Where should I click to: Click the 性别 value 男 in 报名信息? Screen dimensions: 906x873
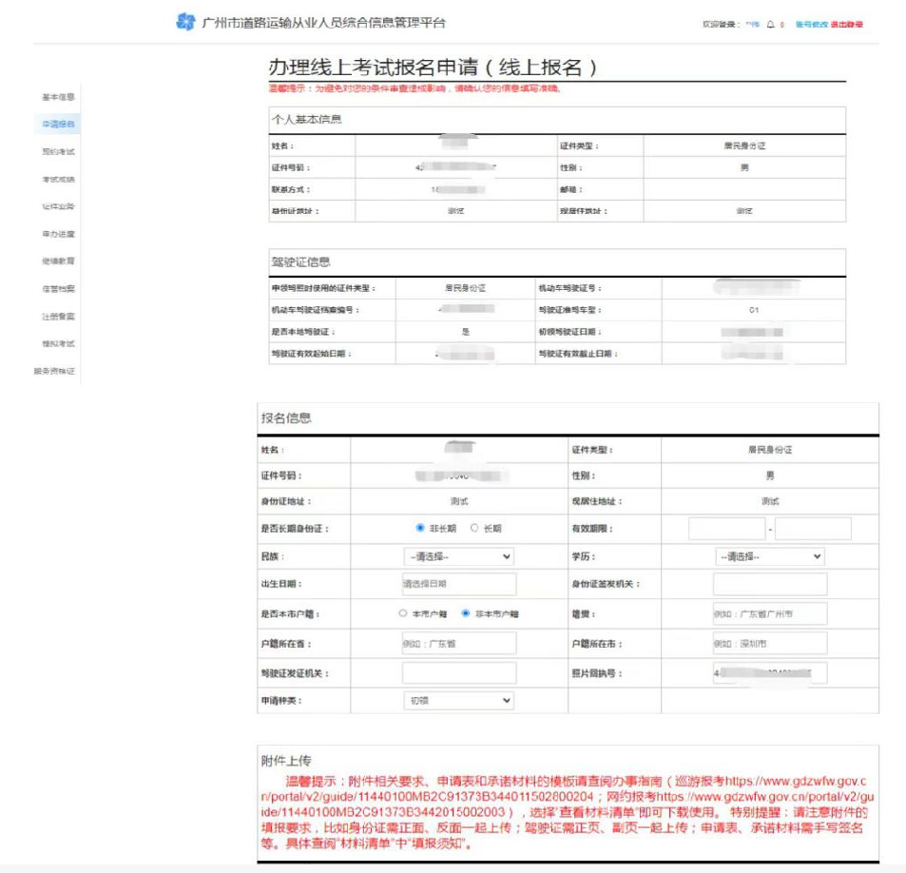(x=770, y=475)
